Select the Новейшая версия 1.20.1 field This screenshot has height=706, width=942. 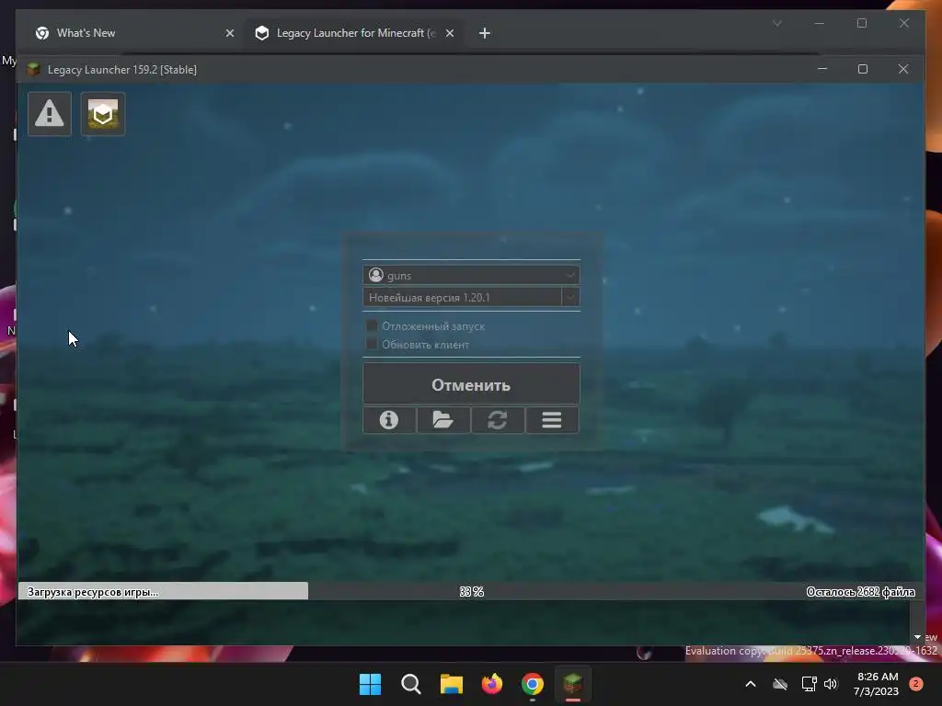[462, 297]
